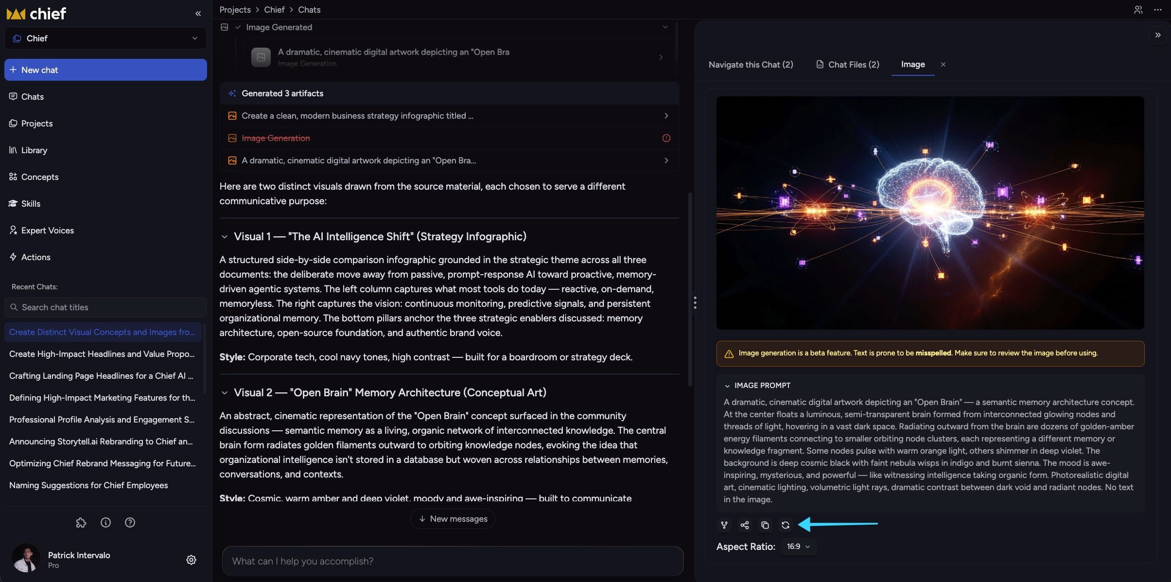Start a New chat

(105, 70)
